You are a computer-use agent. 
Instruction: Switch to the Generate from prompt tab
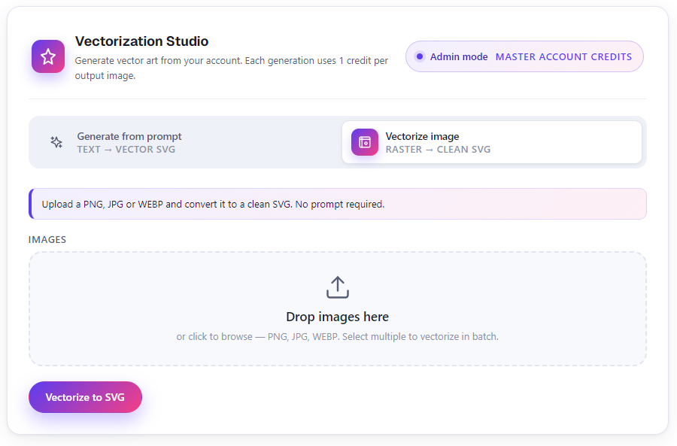185,142
